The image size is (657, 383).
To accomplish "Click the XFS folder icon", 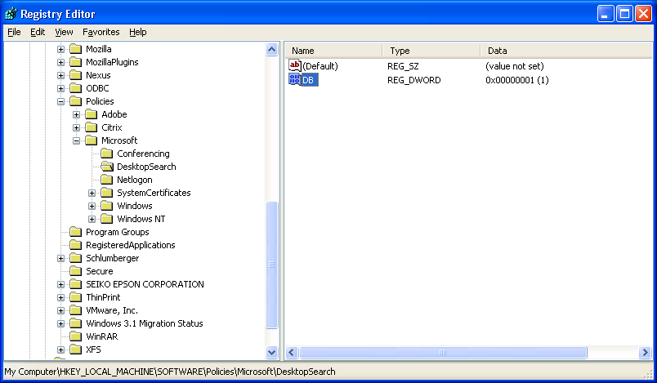I will (76, 350).
